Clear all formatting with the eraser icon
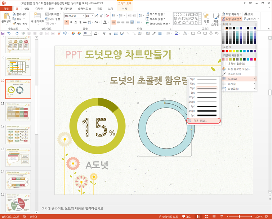Viewport: 272px width, 219px height. coord(107,16)
